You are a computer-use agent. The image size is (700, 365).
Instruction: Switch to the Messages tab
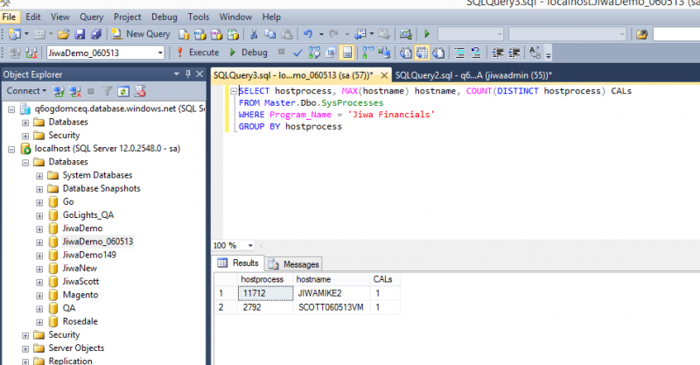[294, 263]
